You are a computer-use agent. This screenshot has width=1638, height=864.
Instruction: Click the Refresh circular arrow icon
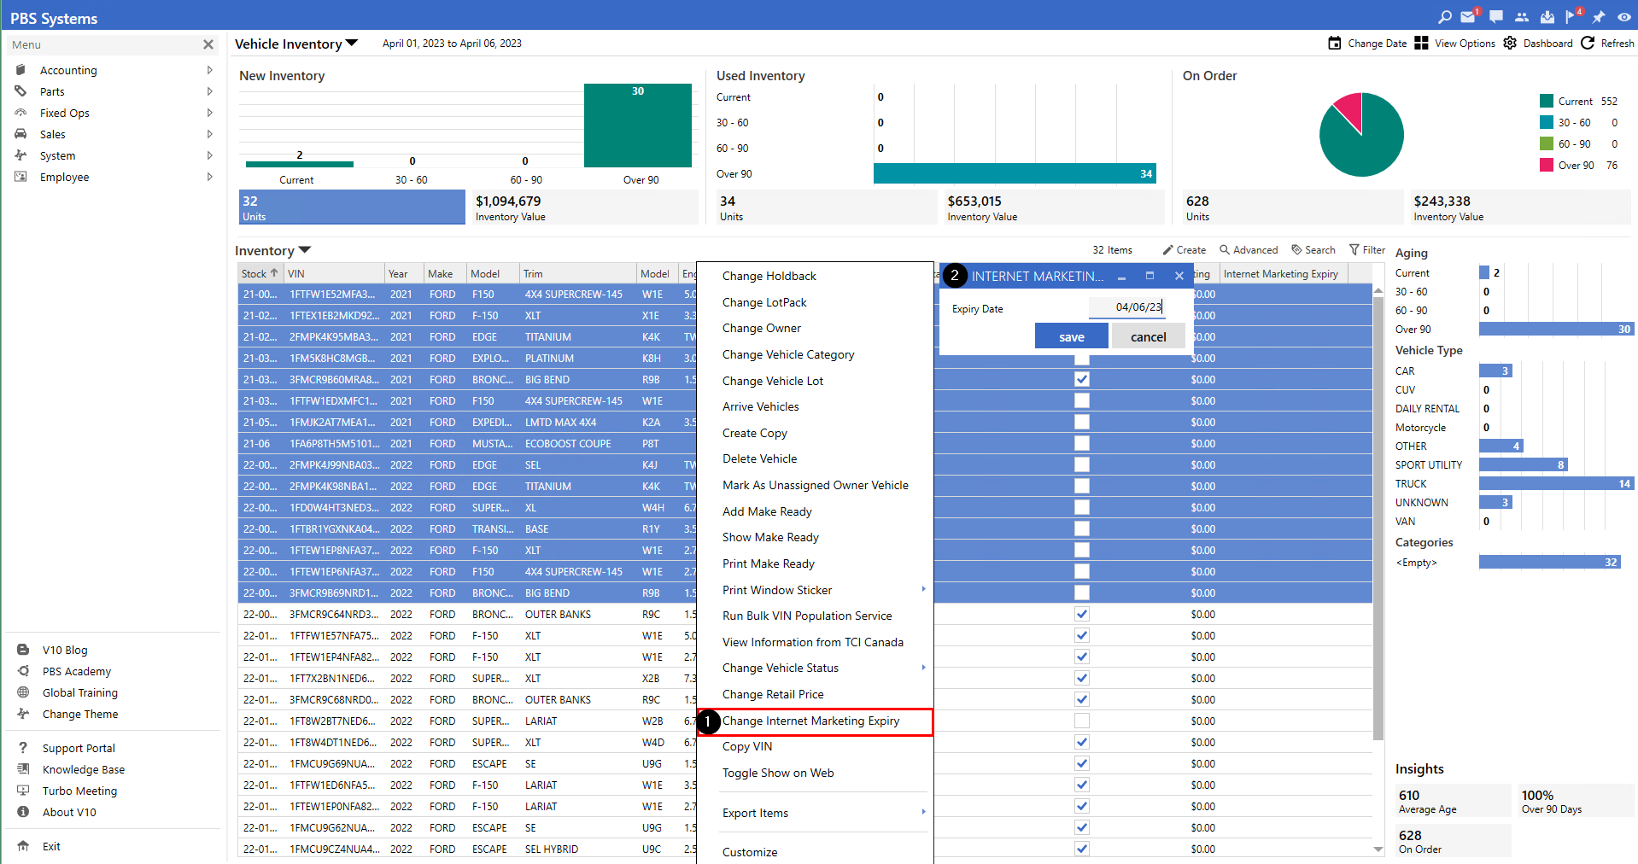click(1588, 43)
